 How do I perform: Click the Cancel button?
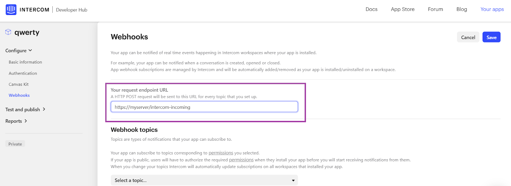(x=468, y=37)
